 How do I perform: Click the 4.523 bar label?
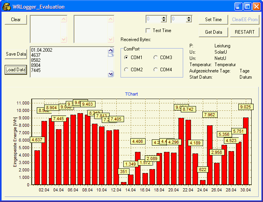(231, 141)
